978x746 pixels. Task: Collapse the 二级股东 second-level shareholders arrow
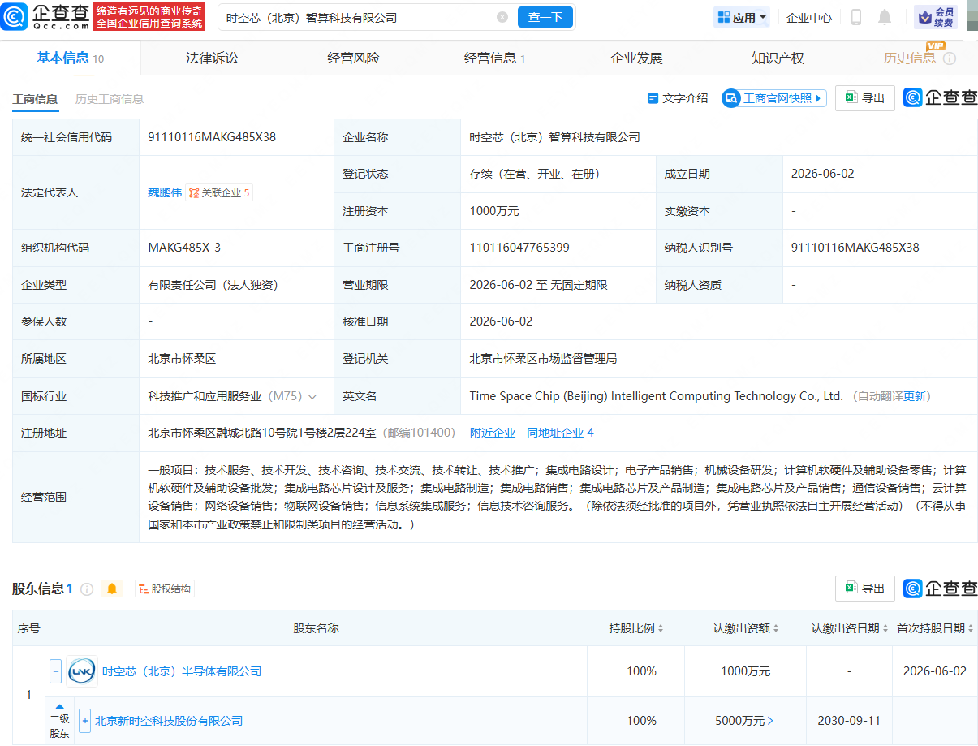coord(59,706)
